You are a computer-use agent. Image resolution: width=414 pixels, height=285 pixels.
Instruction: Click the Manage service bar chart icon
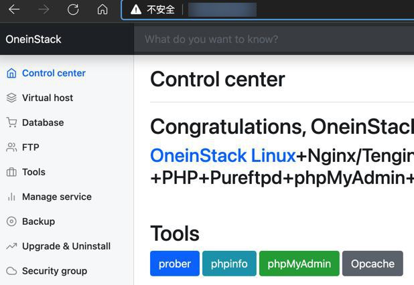point(11,197)
